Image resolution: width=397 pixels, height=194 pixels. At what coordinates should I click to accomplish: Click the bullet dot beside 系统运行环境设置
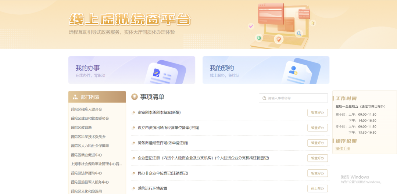pyautogui.click(x=134, y=188)
